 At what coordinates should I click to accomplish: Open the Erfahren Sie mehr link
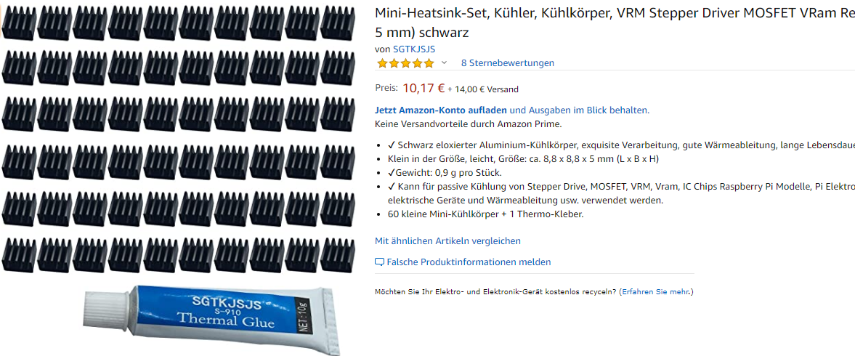(x=656, y=291)
